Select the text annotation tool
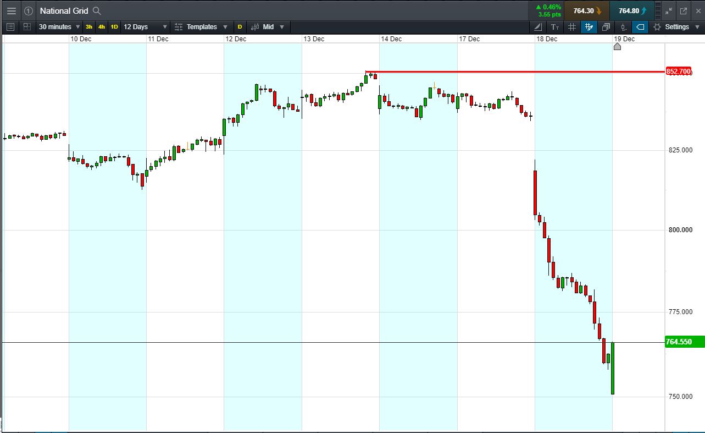The height and width of the screenshot is (433, 705). (555, 27)
